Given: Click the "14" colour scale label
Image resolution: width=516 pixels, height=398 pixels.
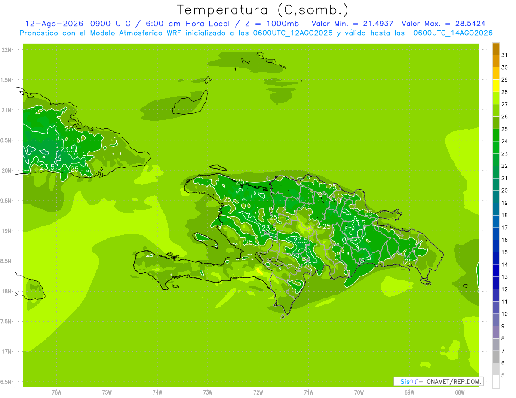Looking at the screenshot, I should (505, 264).
